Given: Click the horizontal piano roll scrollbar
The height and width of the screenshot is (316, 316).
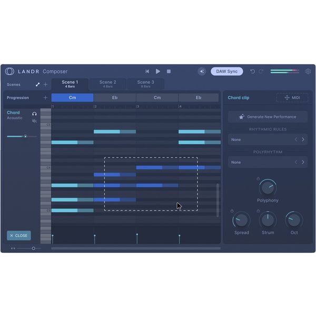Looking at the screenshot, I should pos(136,248).
